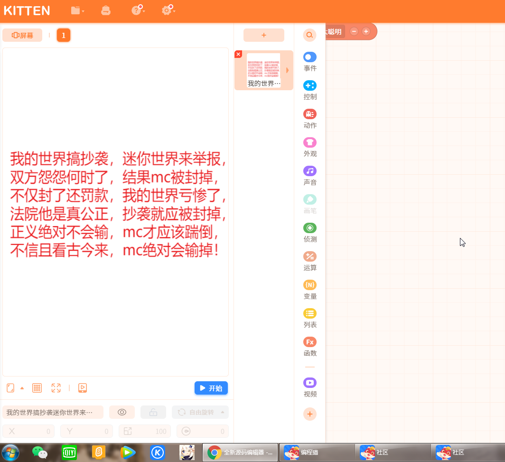Screen dimensions: 505x462
Task: Open the 控制 block category
Action: click(310, 90)
